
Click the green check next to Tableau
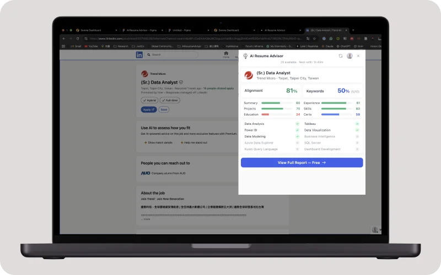coord(357,124)
